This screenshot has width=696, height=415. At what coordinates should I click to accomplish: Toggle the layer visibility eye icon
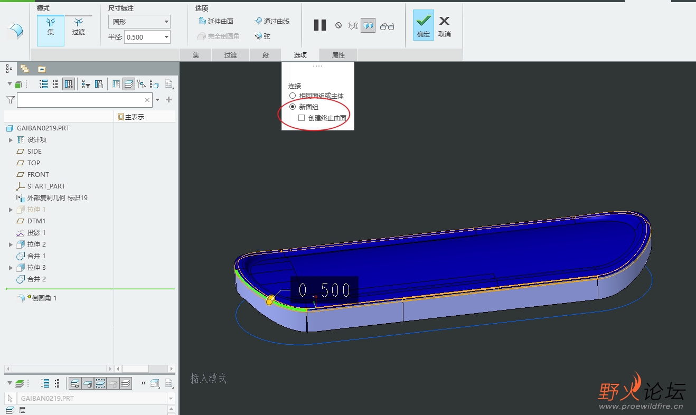point(75,384)
